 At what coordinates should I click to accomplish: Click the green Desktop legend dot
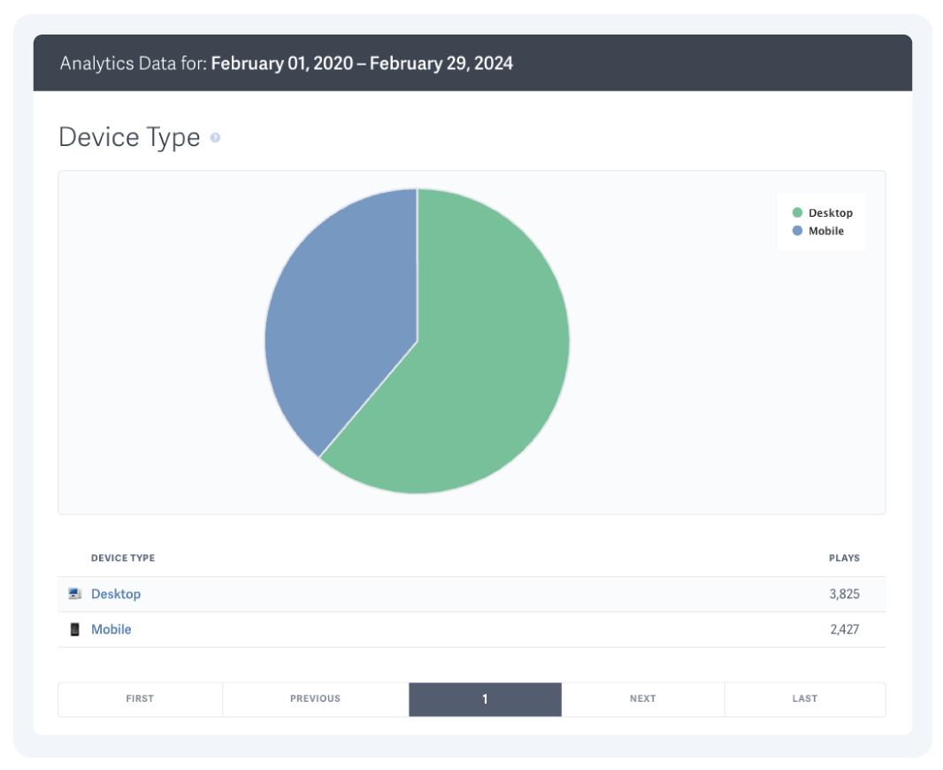click(x=797, y=213)
